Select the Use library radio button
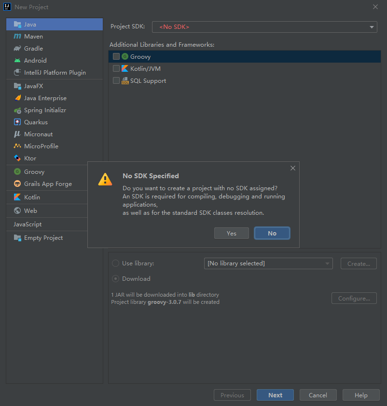387x406 pixels. tap(115, 263)
